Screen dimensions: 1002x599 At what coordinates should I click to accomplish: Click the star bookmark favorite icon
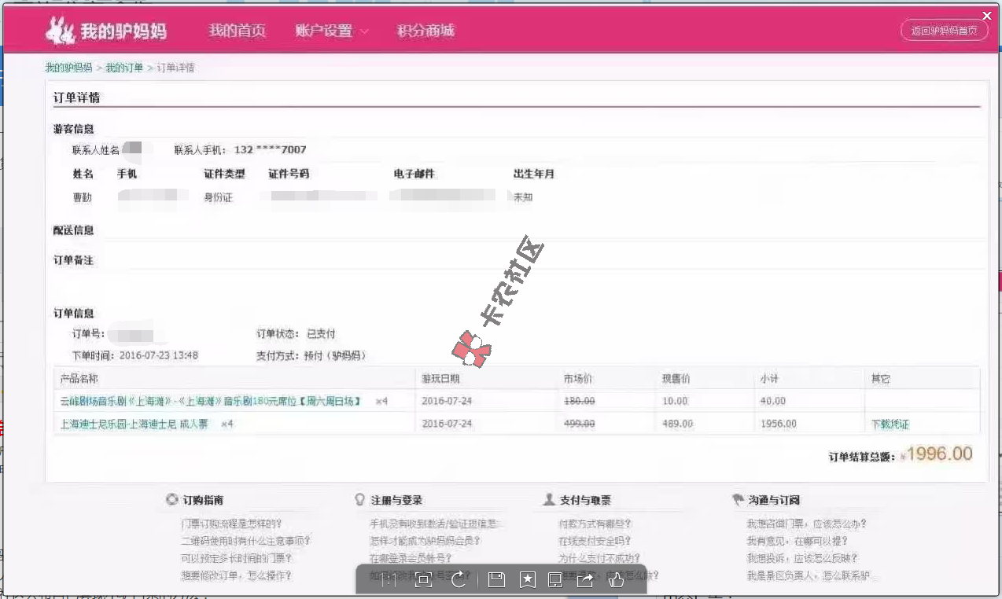coord(527,580)
